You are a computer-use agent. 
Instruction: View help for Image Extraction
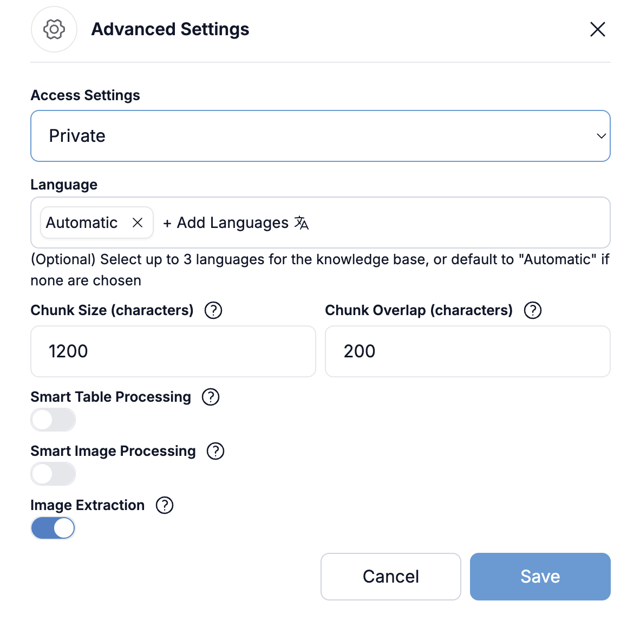(165, 505)
